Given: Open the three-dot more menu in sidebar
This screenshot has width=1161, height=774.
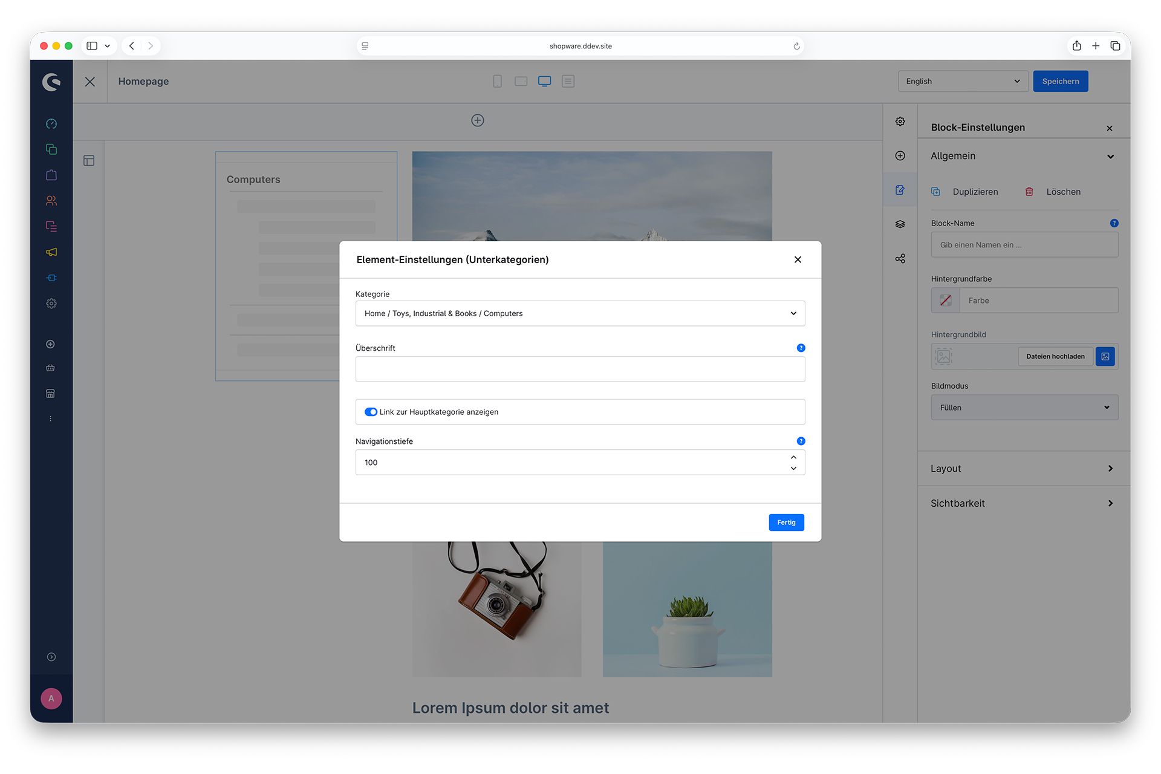Looking at the screenshot, I should 51,418.
